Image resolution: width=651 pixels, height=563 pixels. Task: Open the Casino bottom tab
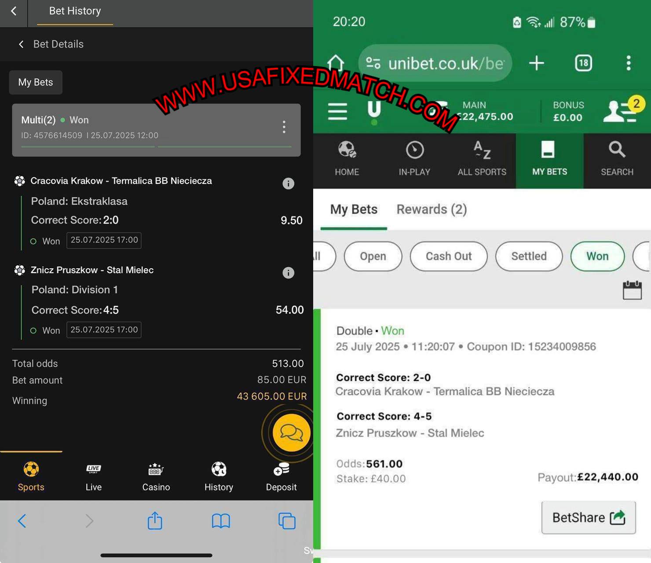pyautogui.click(x=156, y=476)
